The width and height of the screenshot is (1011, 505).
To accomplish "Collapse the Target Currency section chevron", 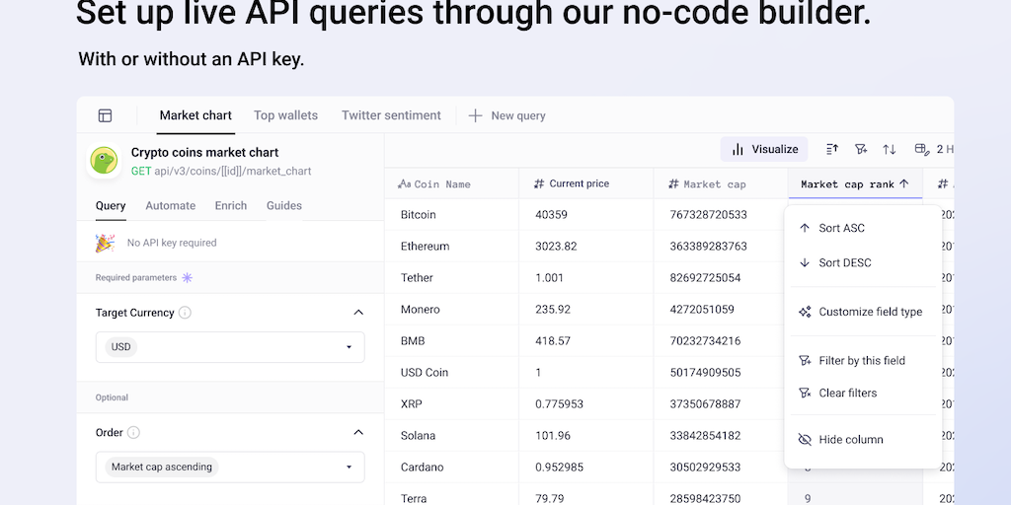I will pos(357,313).
